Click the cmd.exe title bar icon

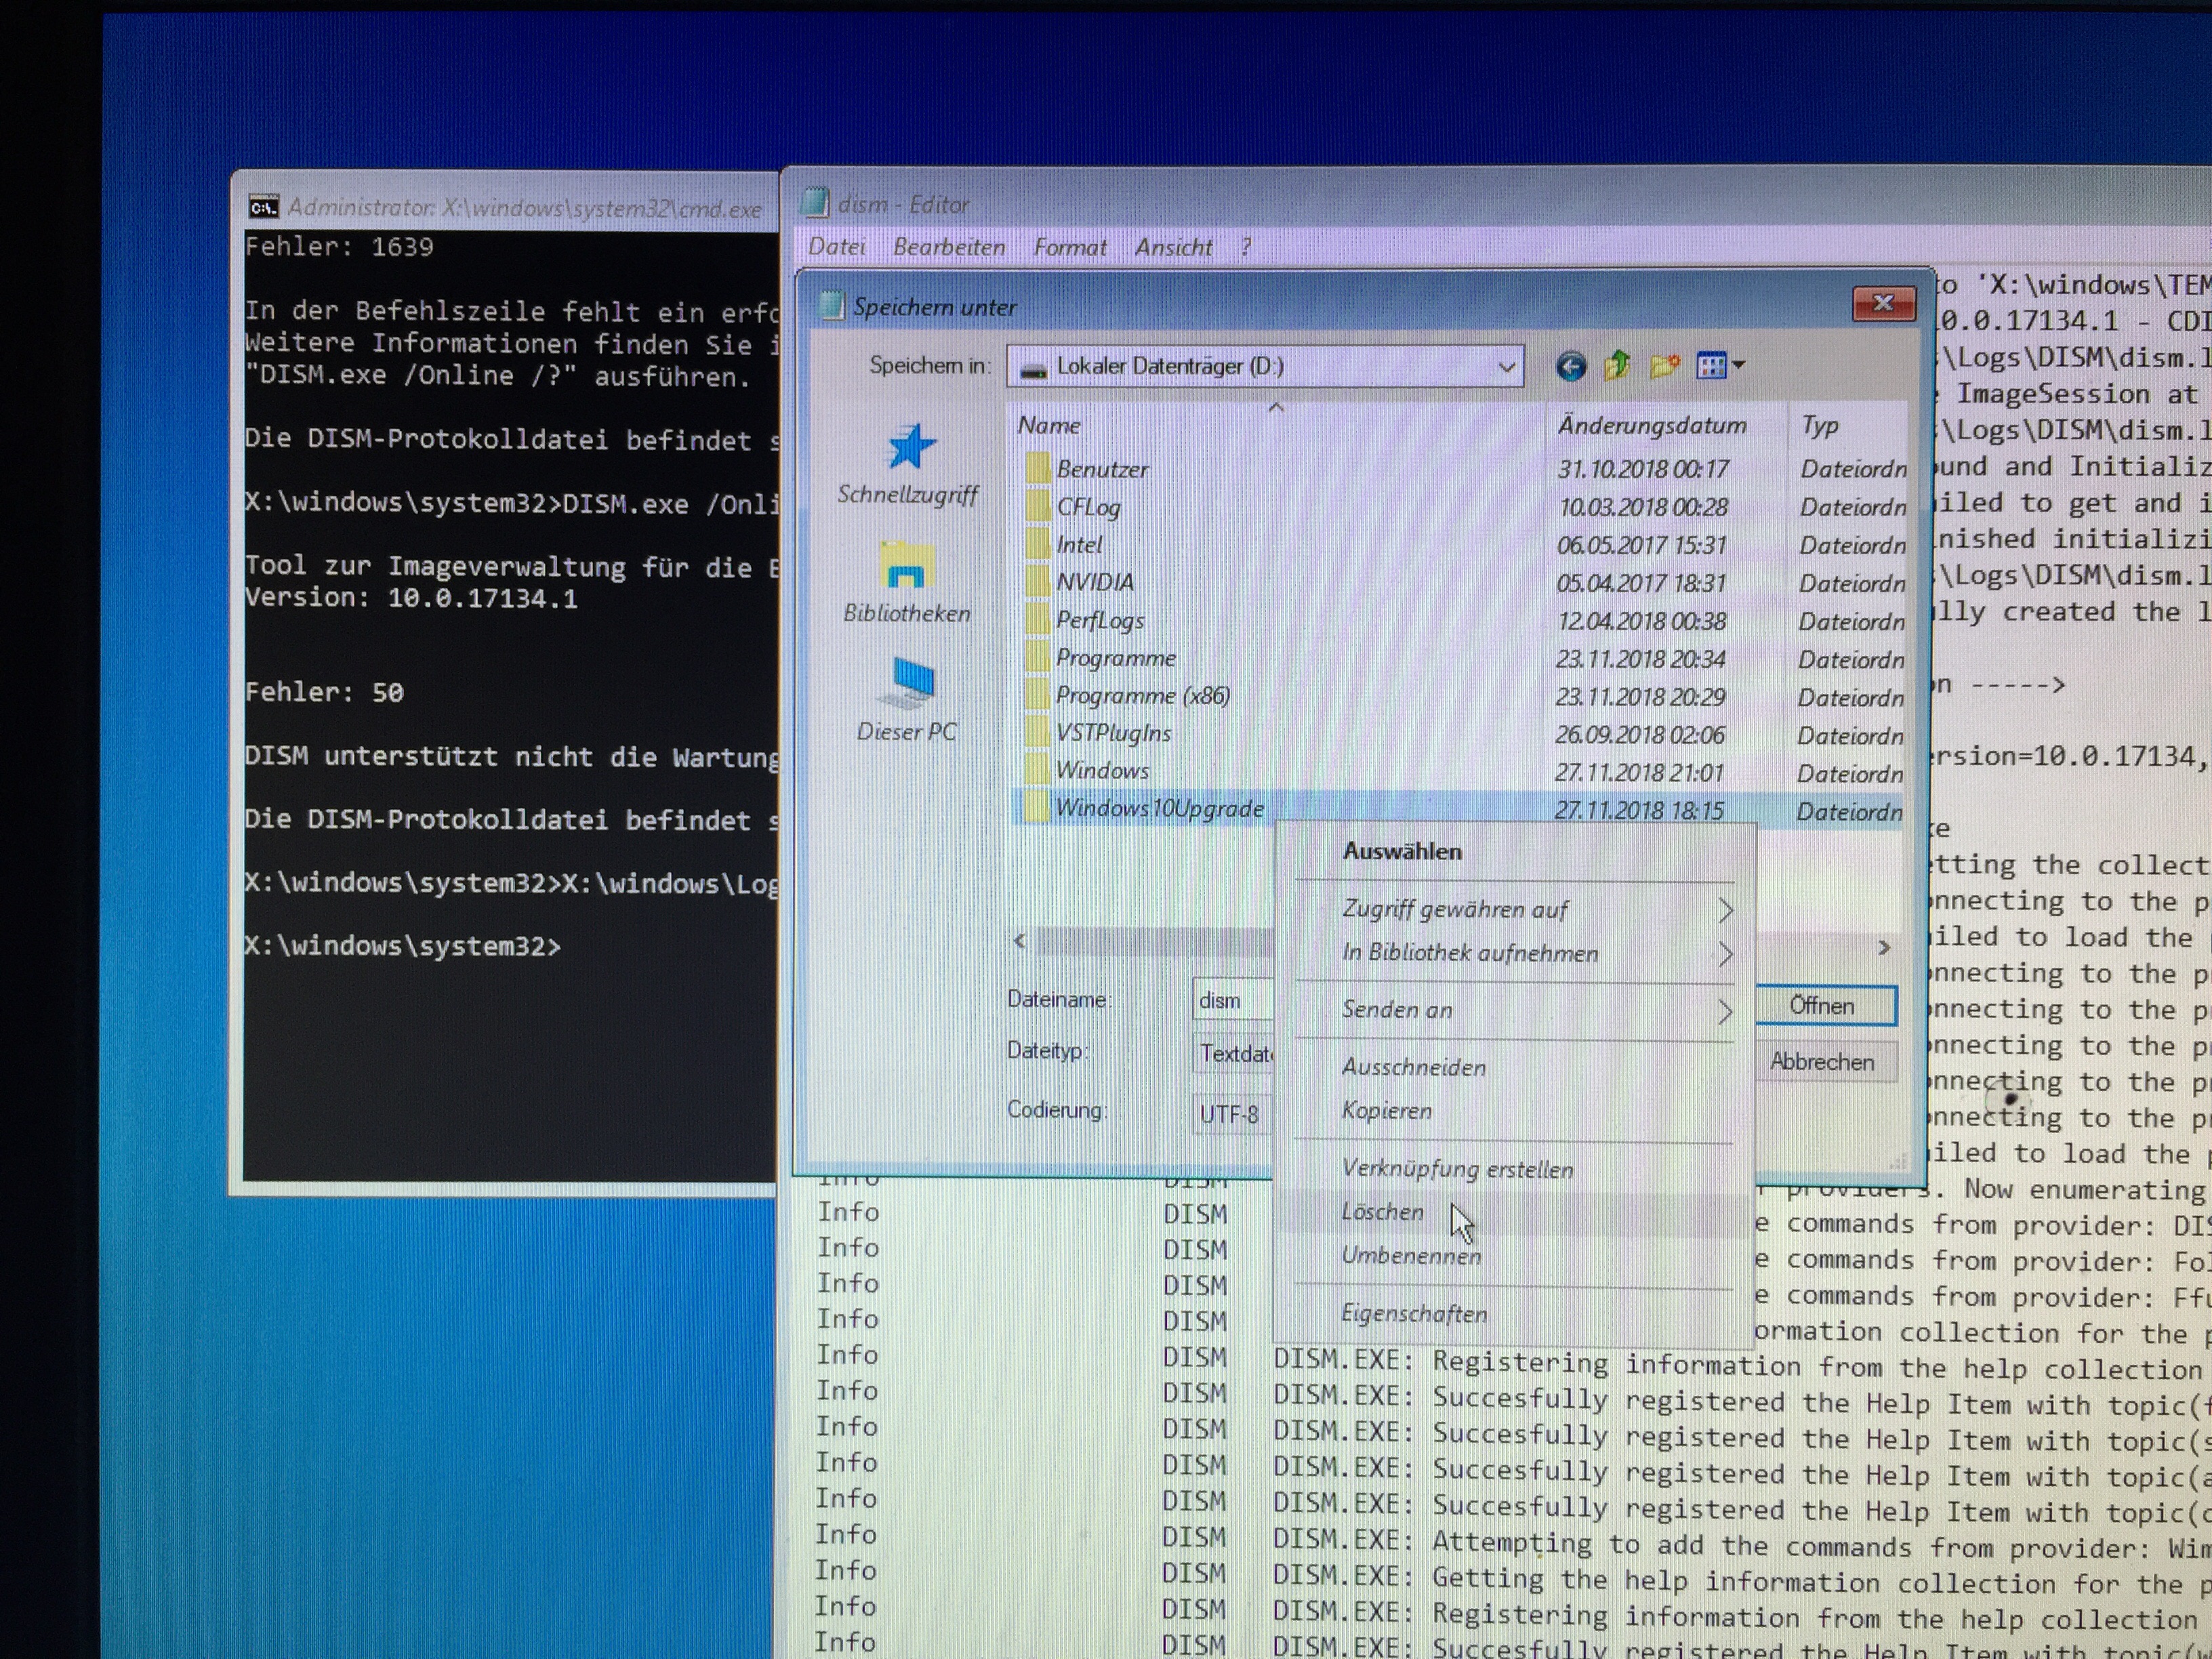[x=264, y=208]
